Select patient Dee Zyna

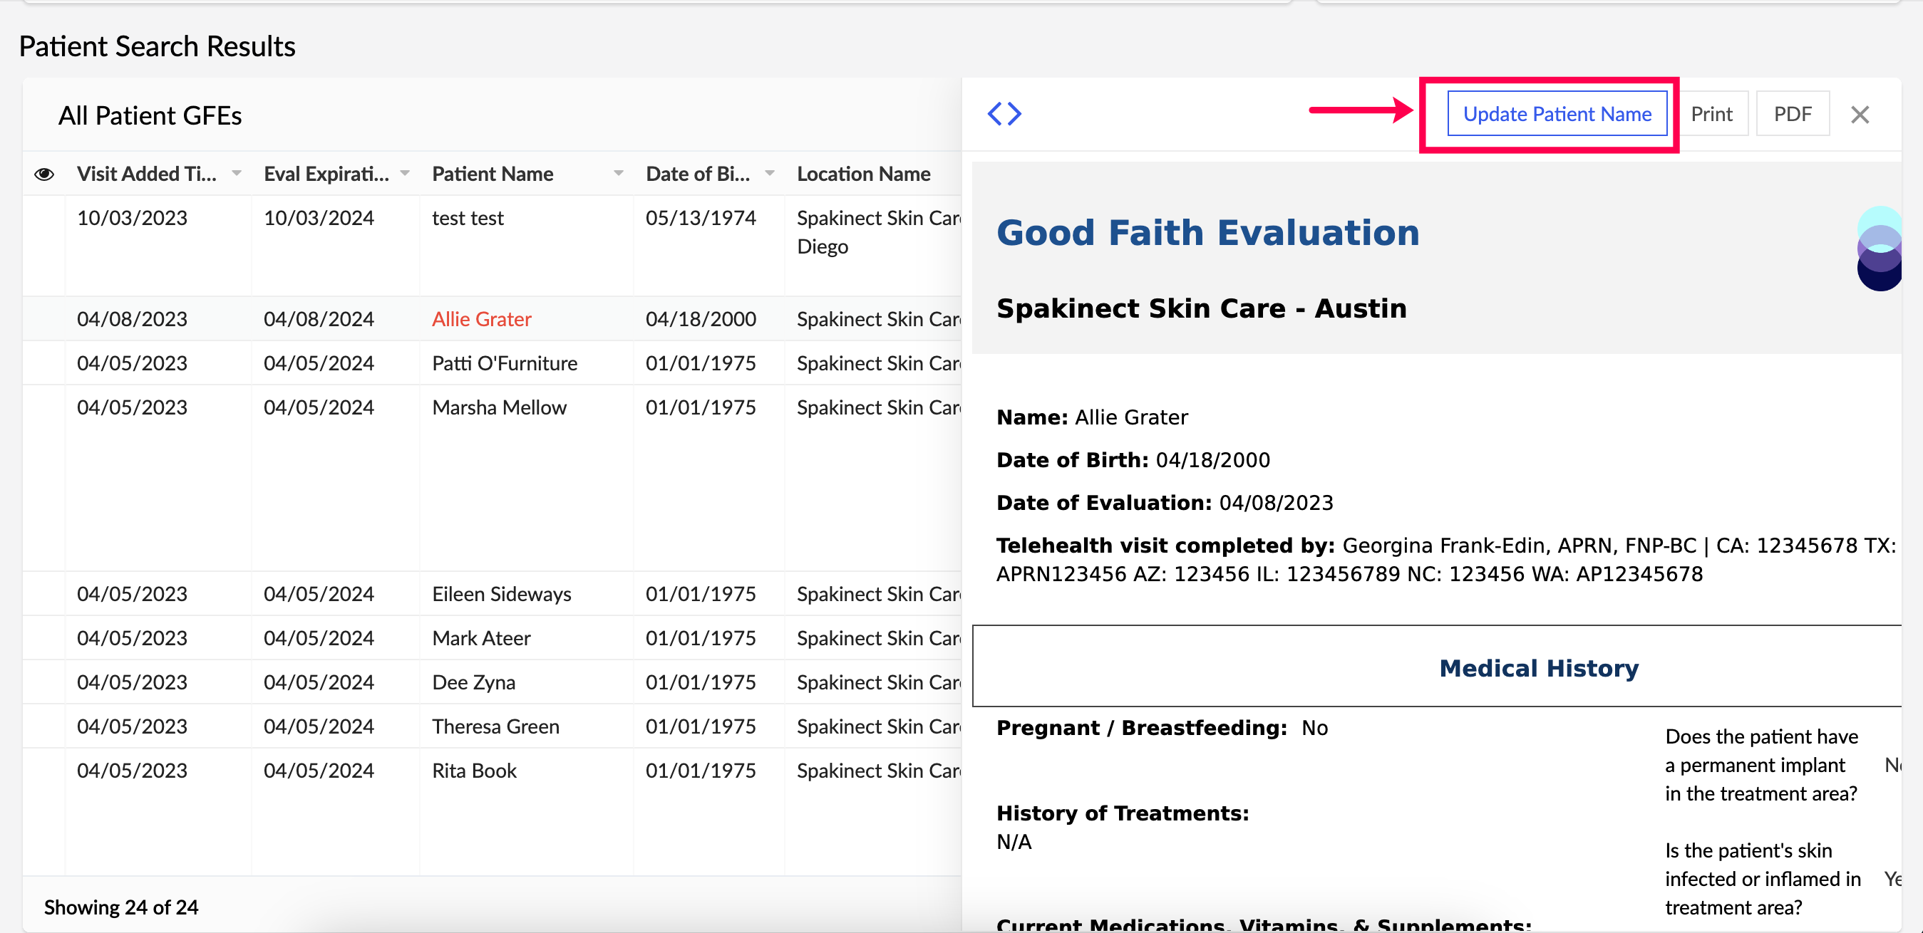point(473,682)
